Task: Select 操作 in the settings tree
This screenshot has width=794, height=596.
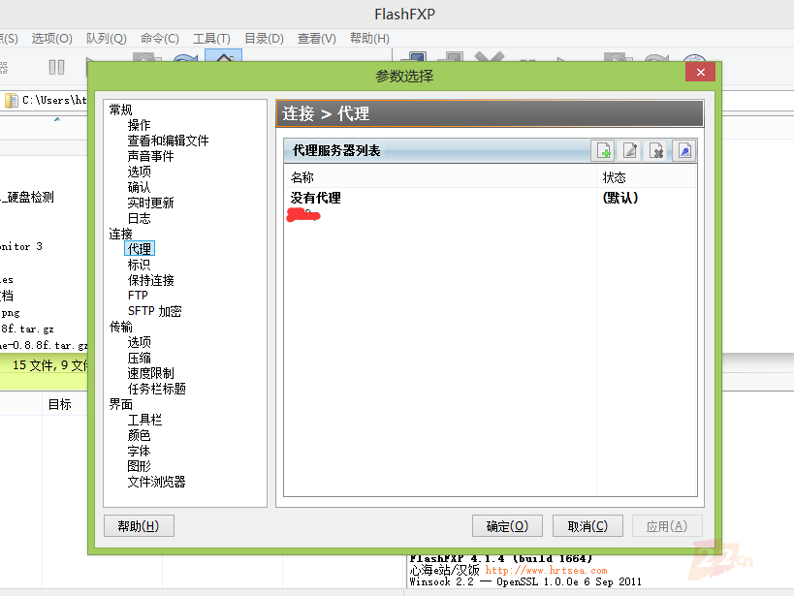Action: point(139,125)
